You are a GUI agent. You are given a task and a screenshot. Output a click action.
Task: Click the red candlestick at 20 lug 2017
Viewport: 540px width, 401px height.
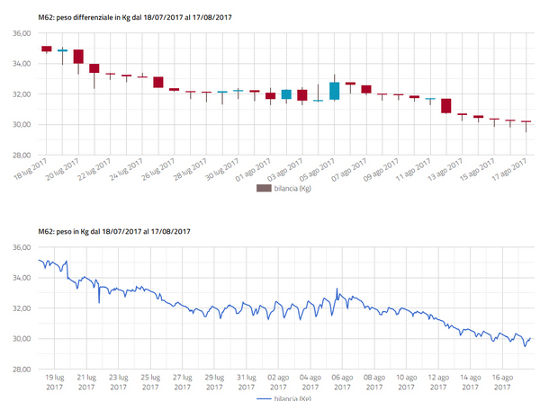[78, 57]
